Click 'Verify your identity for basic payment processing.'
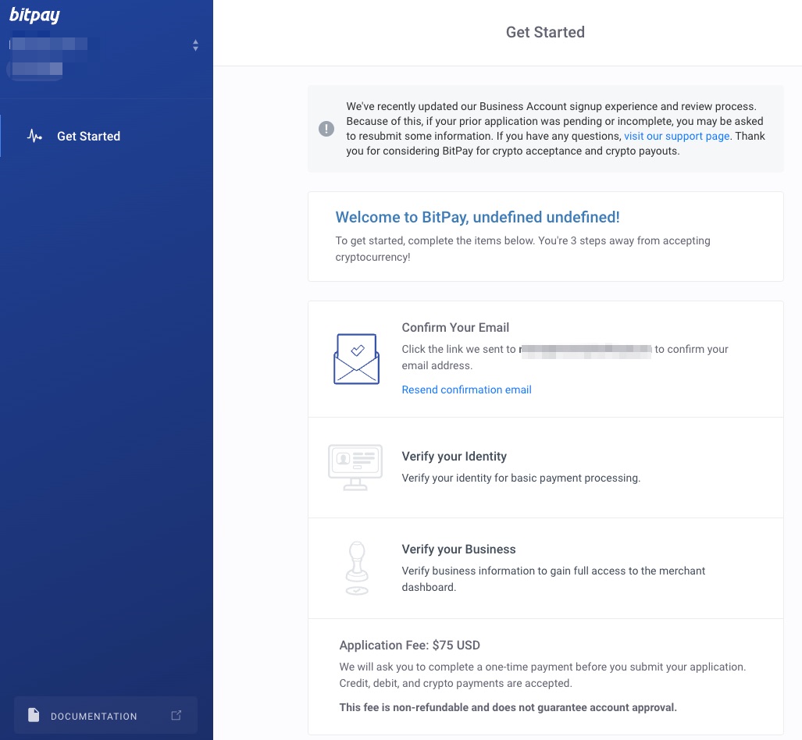 click(521, 478)
